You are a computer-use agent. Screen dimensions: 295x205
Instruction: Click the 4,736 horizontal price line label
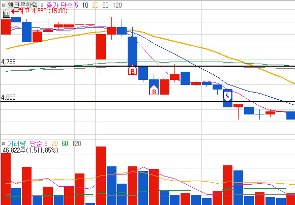[x=9, y=62]
